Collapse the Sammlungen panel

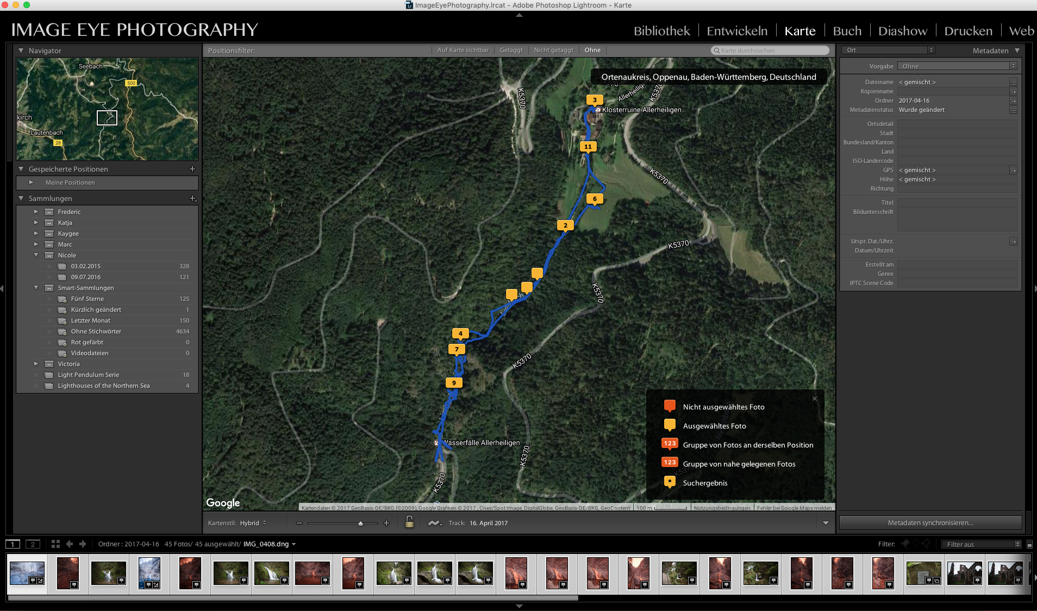click(x=21, y=198)
